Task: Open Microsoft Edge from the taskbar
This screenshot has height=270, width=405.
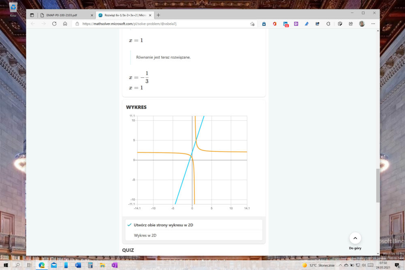Action: (x=42, y=265)
